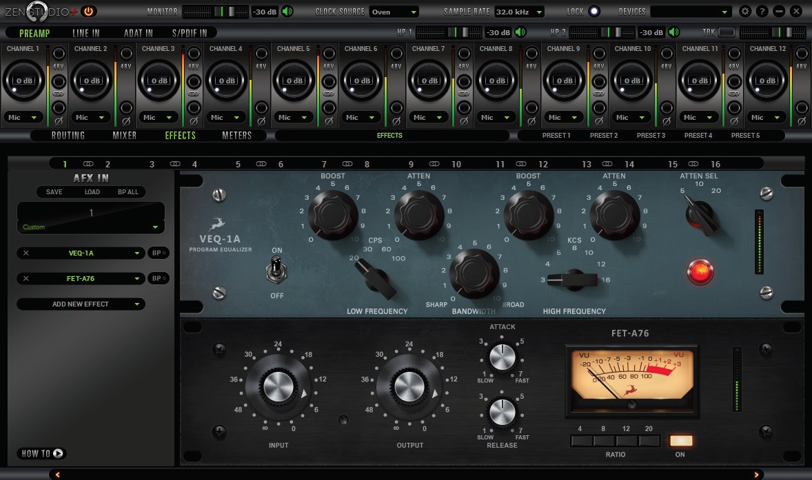Image resolution: width=812 pixels, height=480 pixels.
Task: Open the Channel 5 Mic input type dropdown
Action: pyautogui.click(x=294, y=117)
